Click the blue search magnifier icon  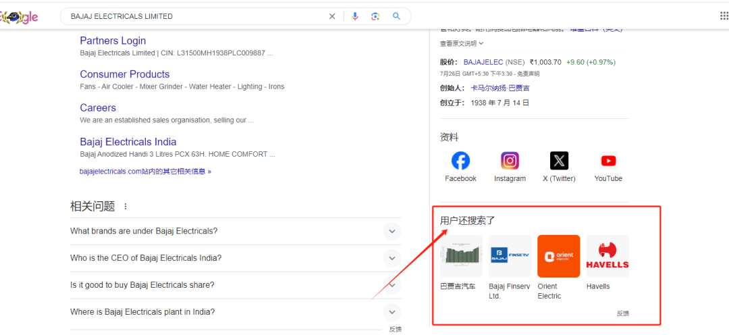(396, 16)
